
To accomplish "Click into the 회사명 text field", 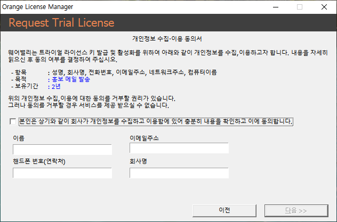I will [x=178, y=173].
